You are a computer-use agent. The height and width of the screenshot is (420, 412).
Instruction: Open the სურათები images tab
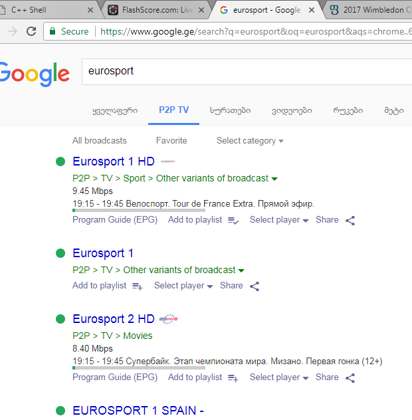[x=230, y=110]
